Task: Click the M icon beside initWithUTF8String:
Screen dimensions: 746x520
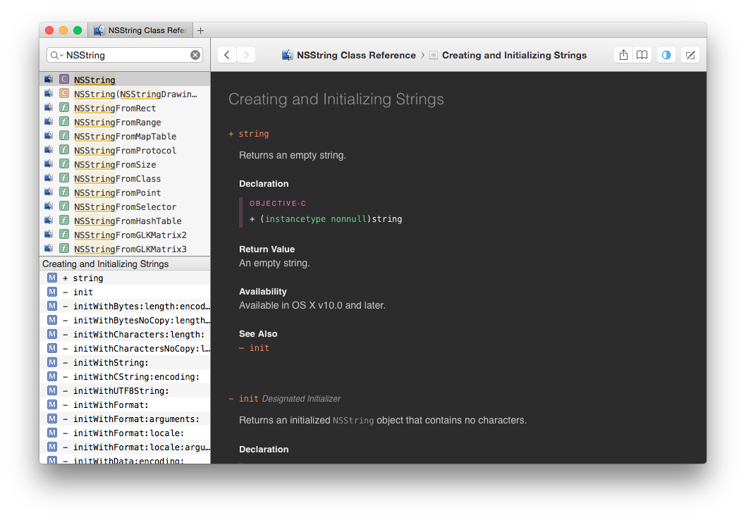Action: tap(52, 390)
